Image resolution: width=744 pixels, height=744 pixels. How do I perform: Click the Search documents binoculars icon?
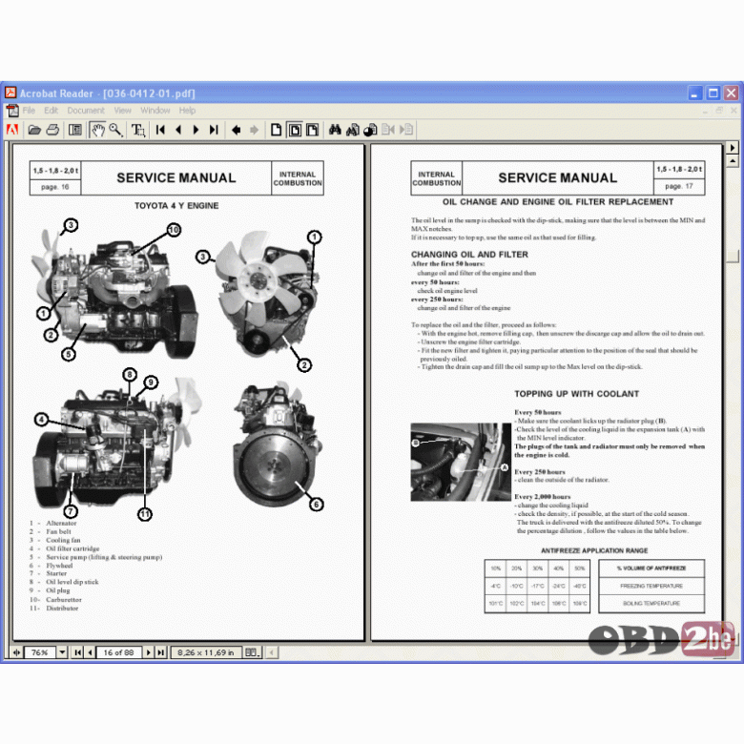coord(353,130)
